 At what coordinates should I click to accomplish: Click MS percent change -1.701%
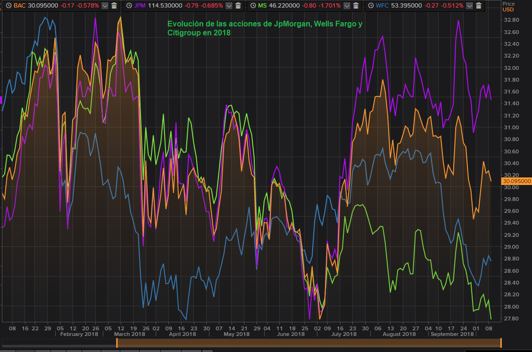click(329, 6)
